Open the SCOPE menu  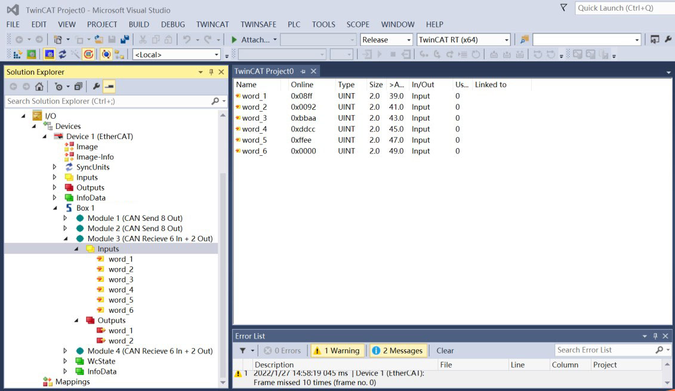coord(358,24)
